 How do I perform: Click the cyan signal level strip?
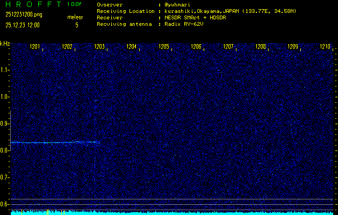point(172,213)
